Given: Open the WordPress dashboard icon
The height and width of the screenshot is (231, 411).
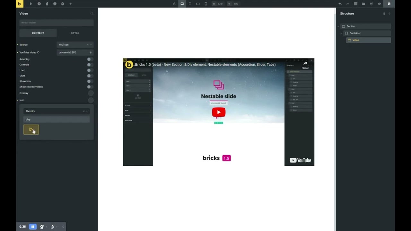Looking at the screenshot, I should pyautogui.click(x=372, y=4).
